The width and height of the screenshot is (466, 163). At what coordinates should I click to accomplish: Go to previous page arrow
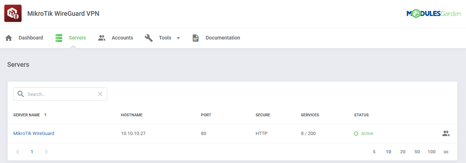coord(18,152)
